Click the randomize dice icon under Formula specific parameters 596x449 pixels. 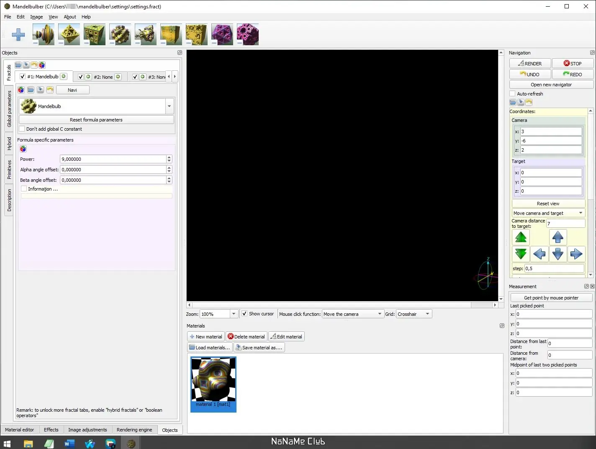23,149
